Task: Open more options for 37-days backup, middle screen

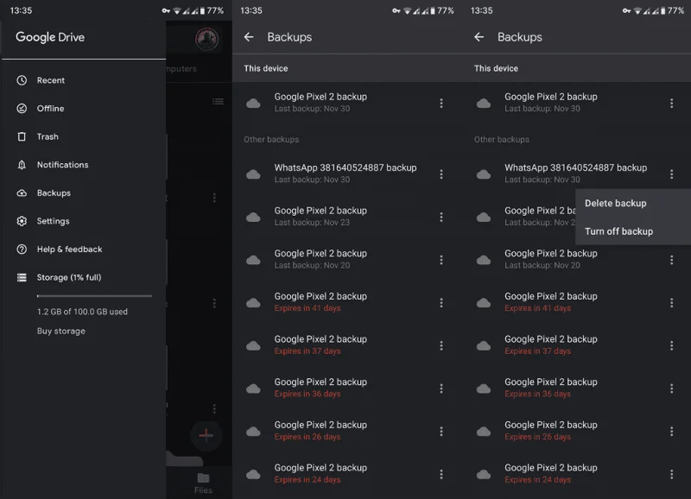Action: [441, 345]
